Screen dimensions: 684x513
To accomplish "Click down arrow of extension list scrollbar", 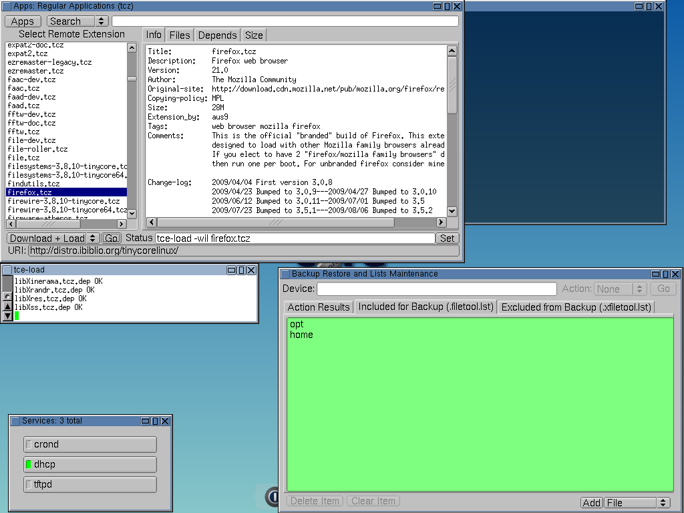I will [132, 214].
